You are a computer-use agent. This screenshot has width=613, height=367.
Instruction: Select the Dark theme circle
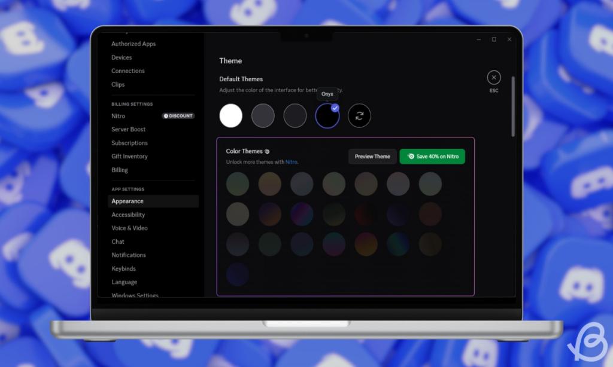tap(295, 115)
